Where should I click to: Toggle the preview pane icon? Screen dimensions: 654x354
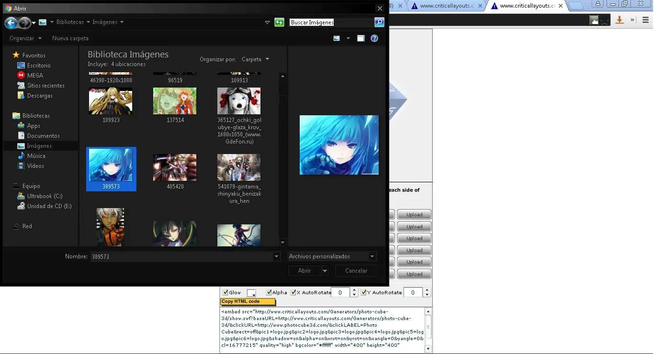coord(361,38)
